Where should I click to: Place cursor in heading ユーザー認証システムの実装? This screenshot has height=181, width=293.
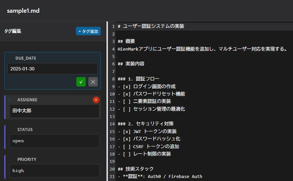point(154,26)
